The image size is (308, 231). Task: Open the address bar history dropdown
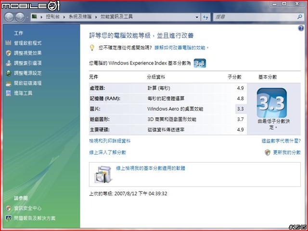[197, 17]
